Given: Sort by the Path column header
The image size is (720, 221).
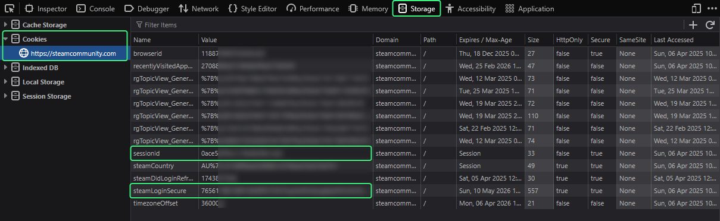Looking at the screenshot, I should (x=438, y=40).
